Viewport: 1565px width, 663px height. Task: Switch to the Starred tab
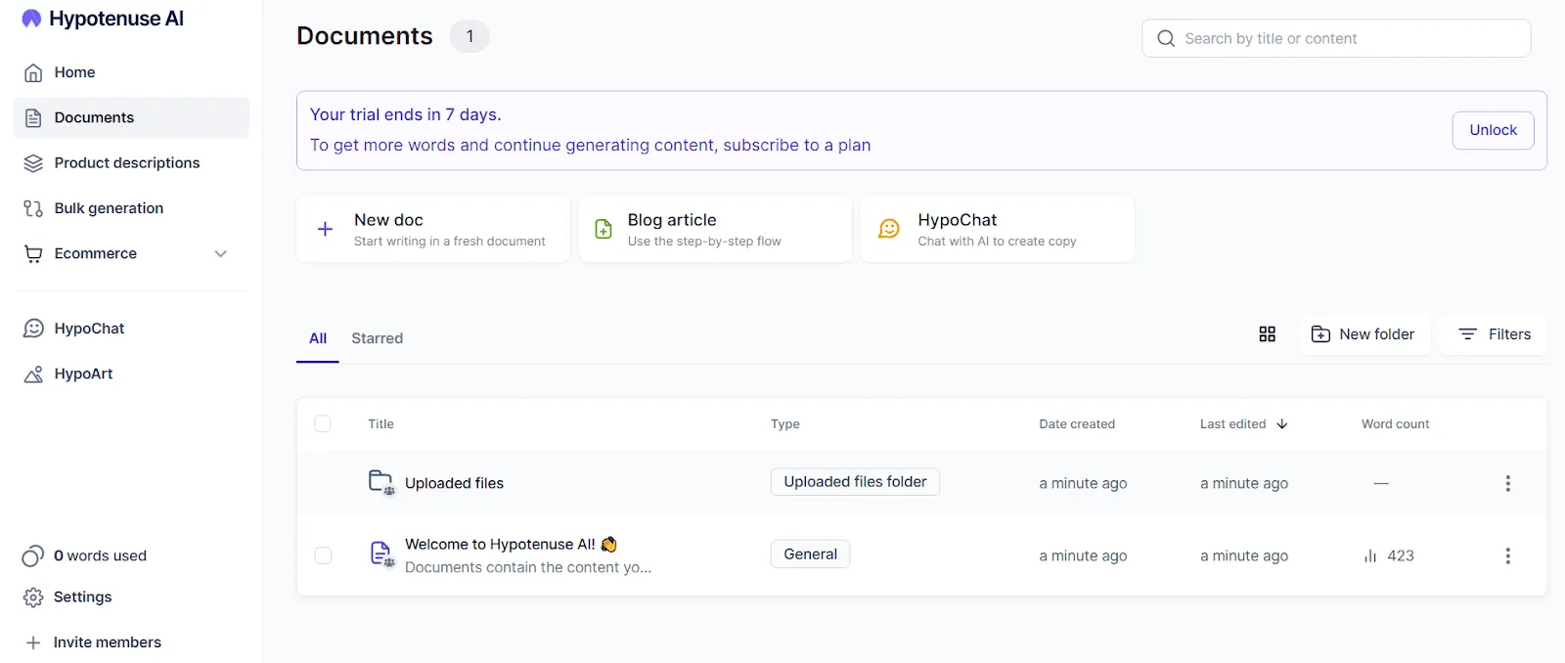[x=378, y=338]
